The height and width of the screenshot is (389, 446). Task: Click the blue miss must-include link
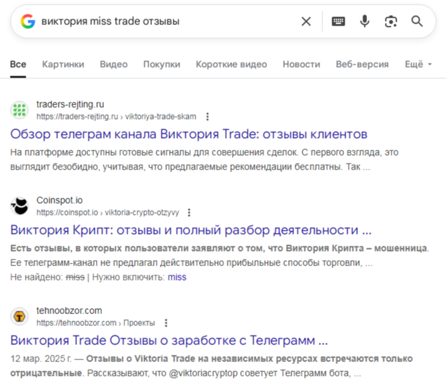tap(177, 277)
